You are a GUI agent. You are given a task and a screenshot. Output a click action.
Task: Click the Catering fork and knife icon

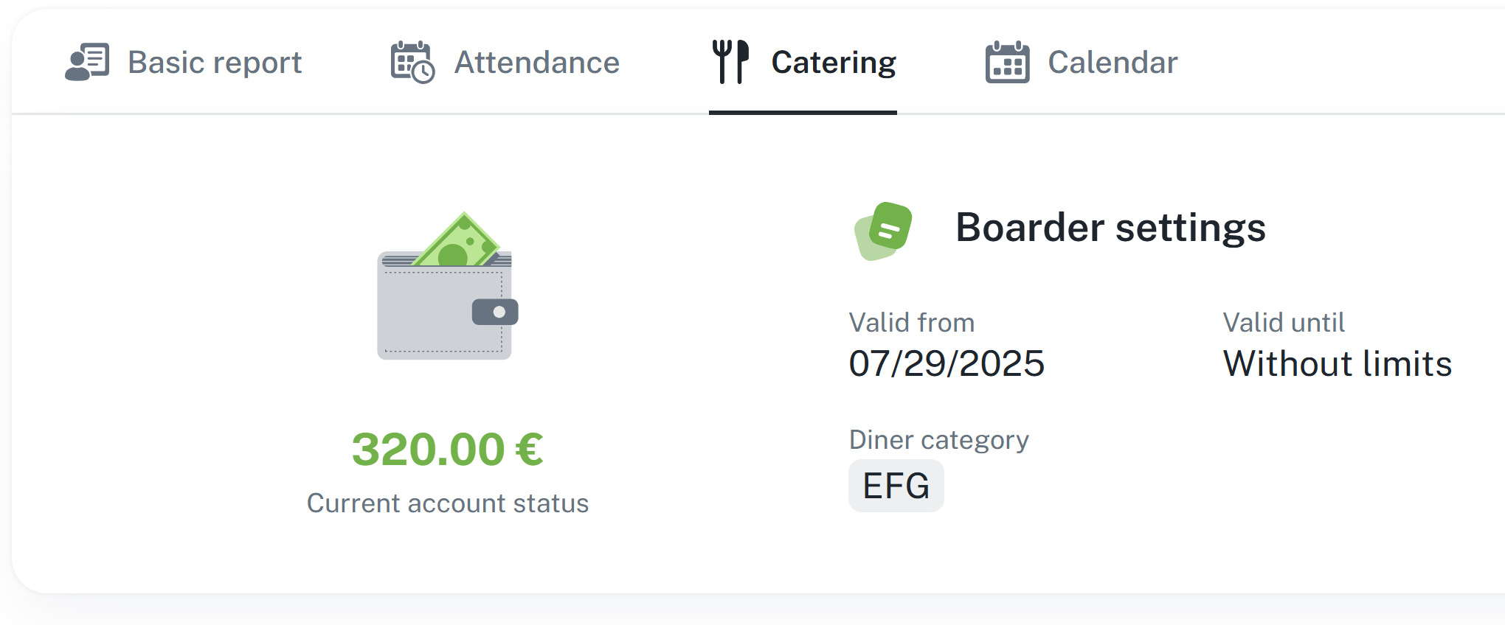(x=730, y=62)
